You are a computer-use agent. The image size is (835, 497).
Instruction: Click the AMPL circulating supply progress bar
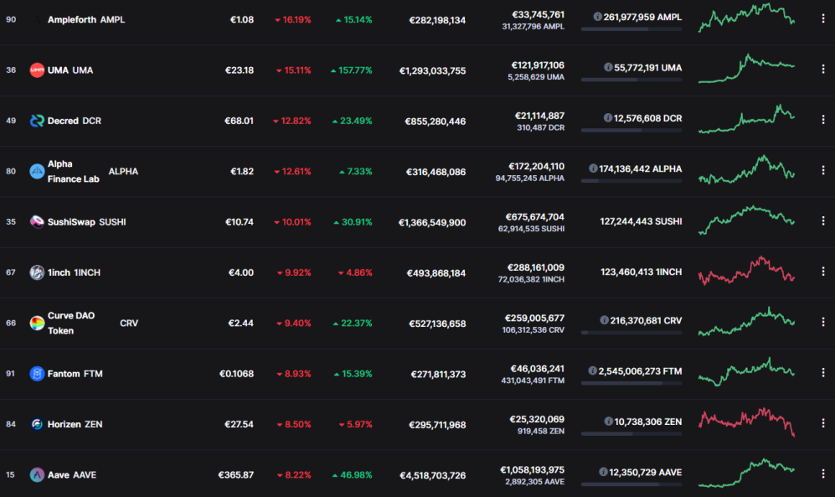point(631,29)
